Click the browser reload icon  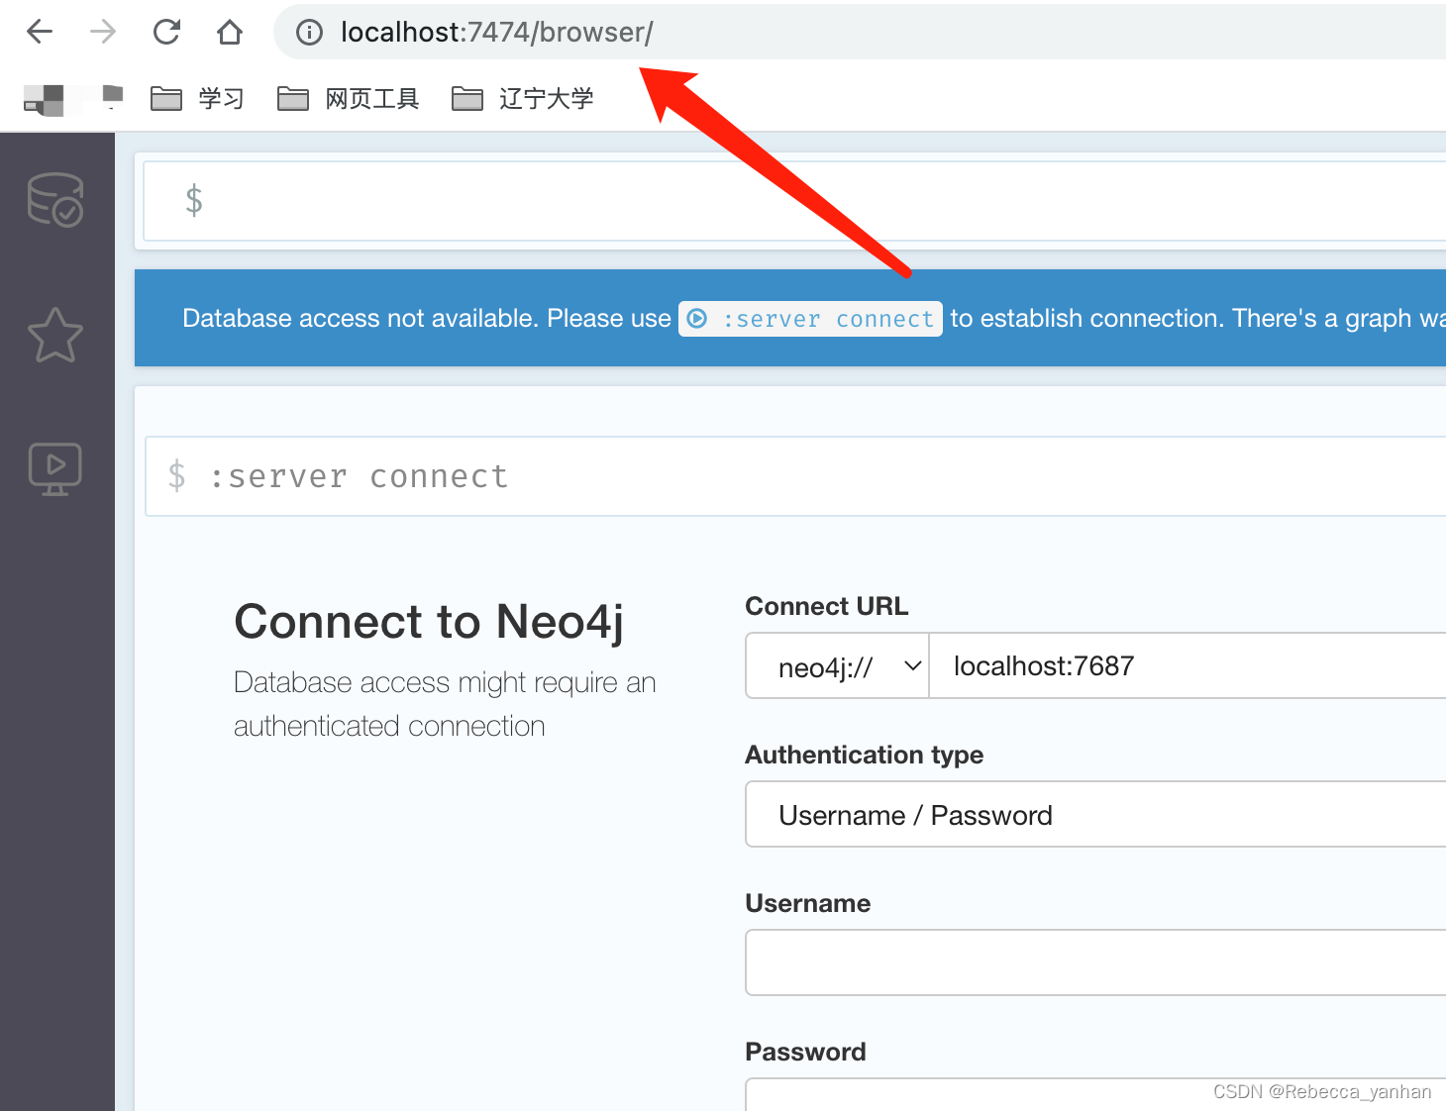pos(165,31)
